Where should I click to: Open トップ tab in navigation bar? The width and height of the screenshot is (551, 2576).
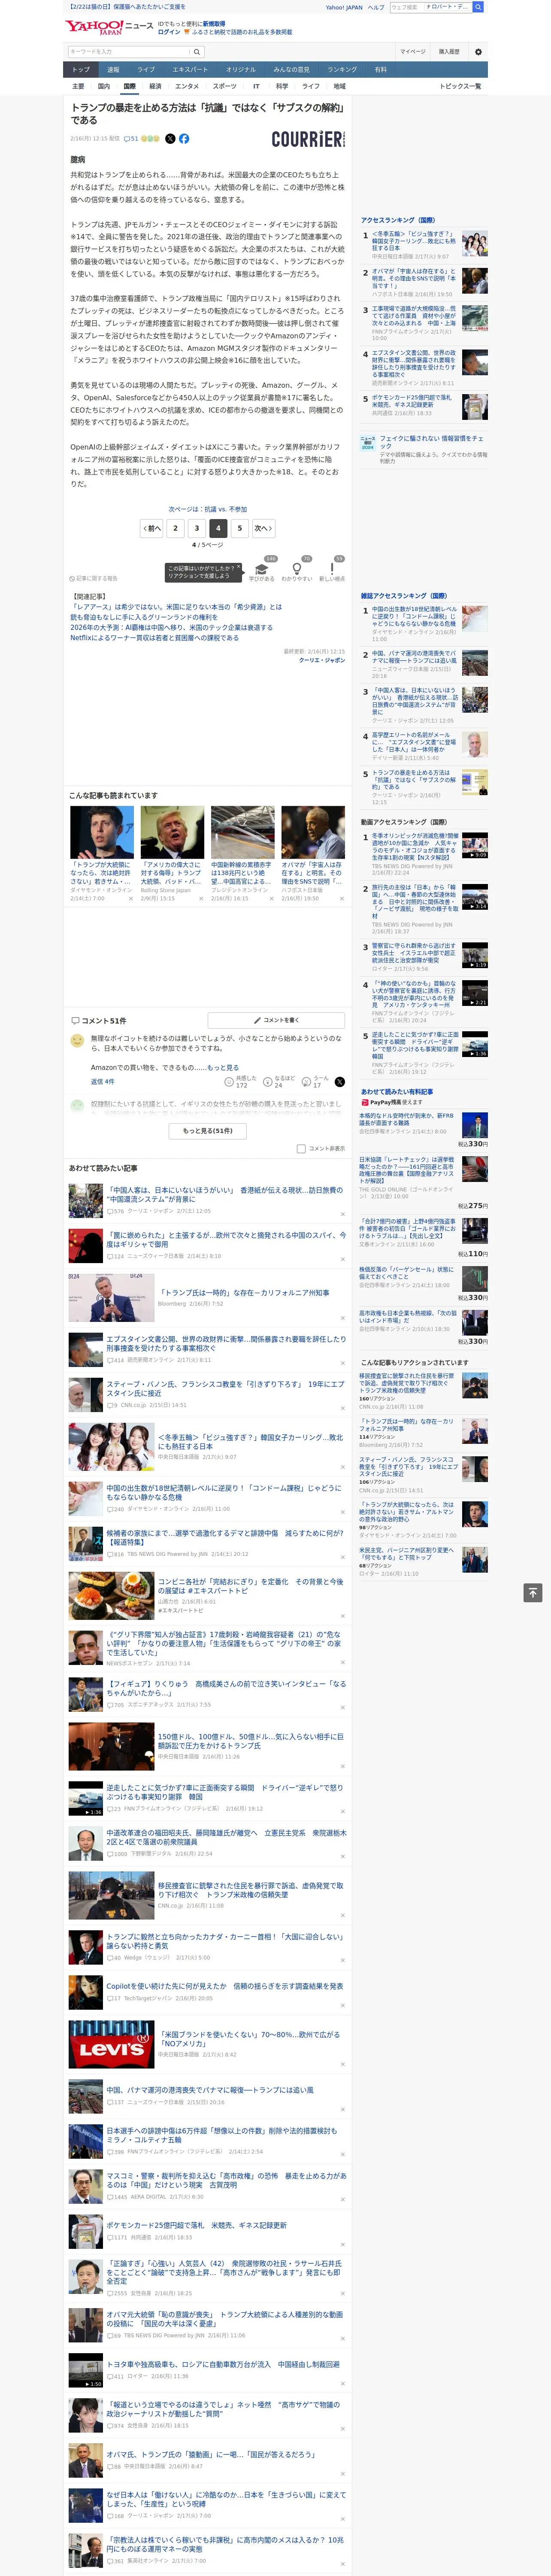[81, 70]
